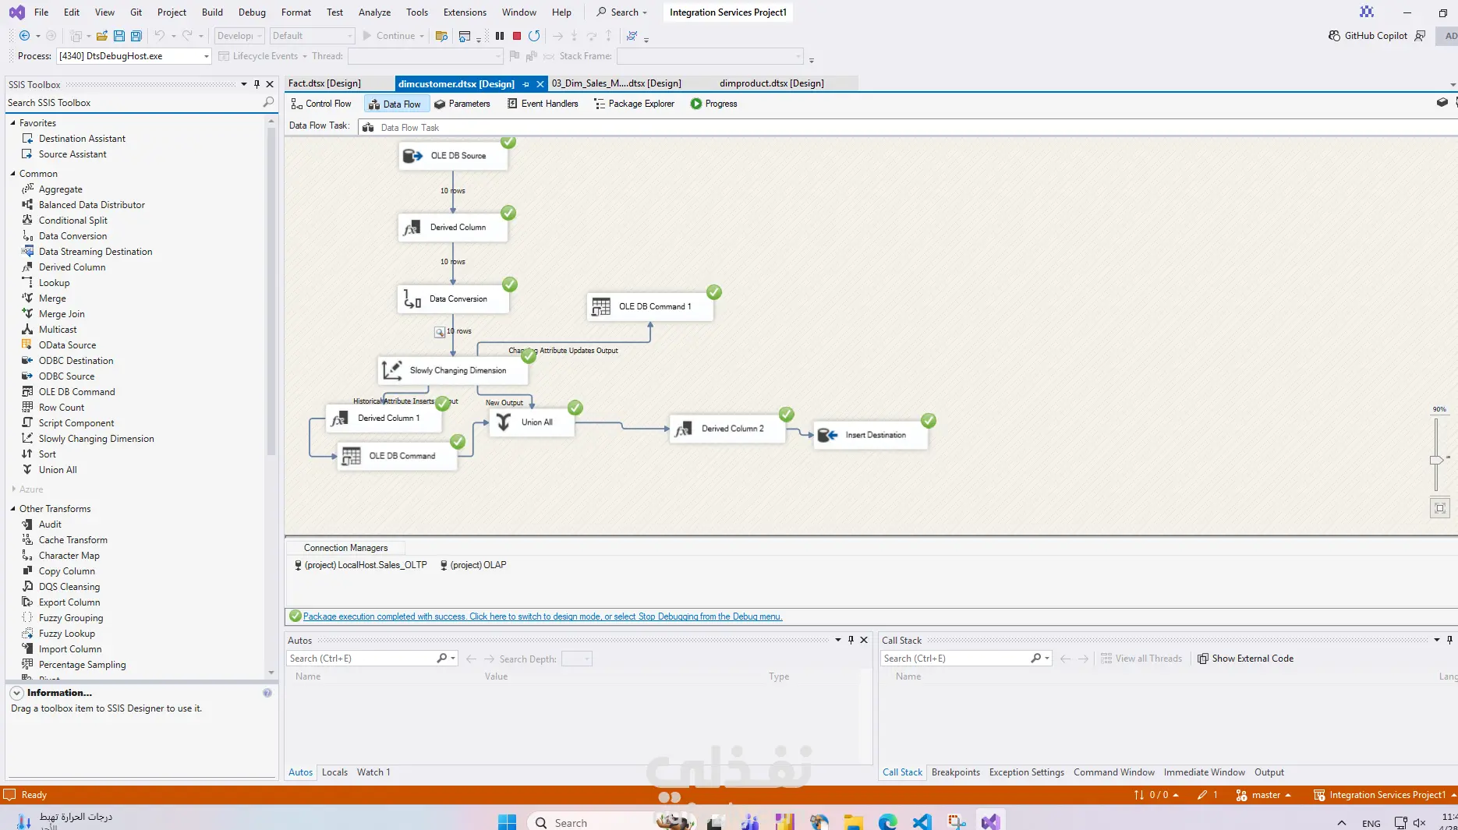Open the master branch selector
Viewport: 1458px width, 830px height.
(x=1263, y=795)
